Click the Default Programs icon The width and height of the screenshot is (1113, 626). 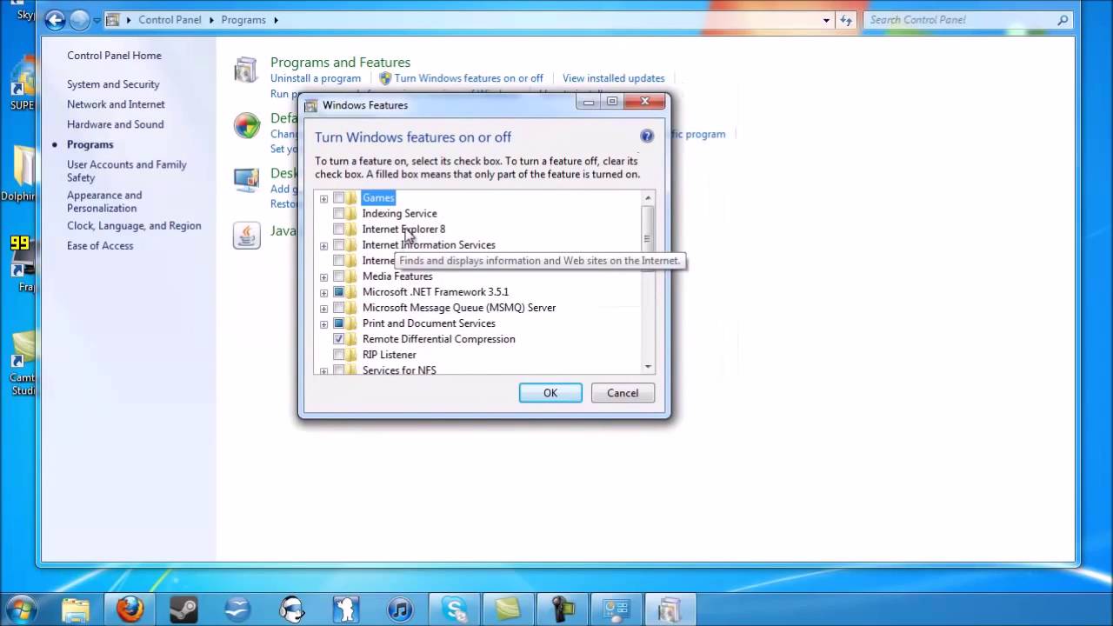pyautogui.click(x=247, y=125)
